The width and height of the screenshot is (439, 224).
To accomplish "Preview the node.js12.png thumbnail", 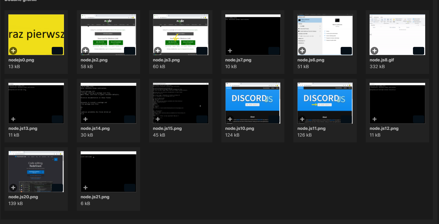I will tap(397, 103).
